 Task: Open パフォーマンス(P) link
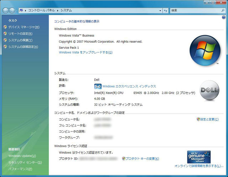click(20, 169)
